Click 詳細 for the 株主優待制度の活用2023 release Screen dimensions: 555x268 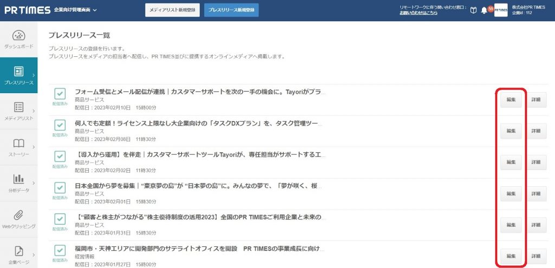536,225
